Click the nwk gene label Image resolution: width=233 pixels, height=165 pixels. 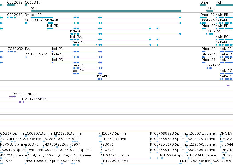(x=219, y=2)
